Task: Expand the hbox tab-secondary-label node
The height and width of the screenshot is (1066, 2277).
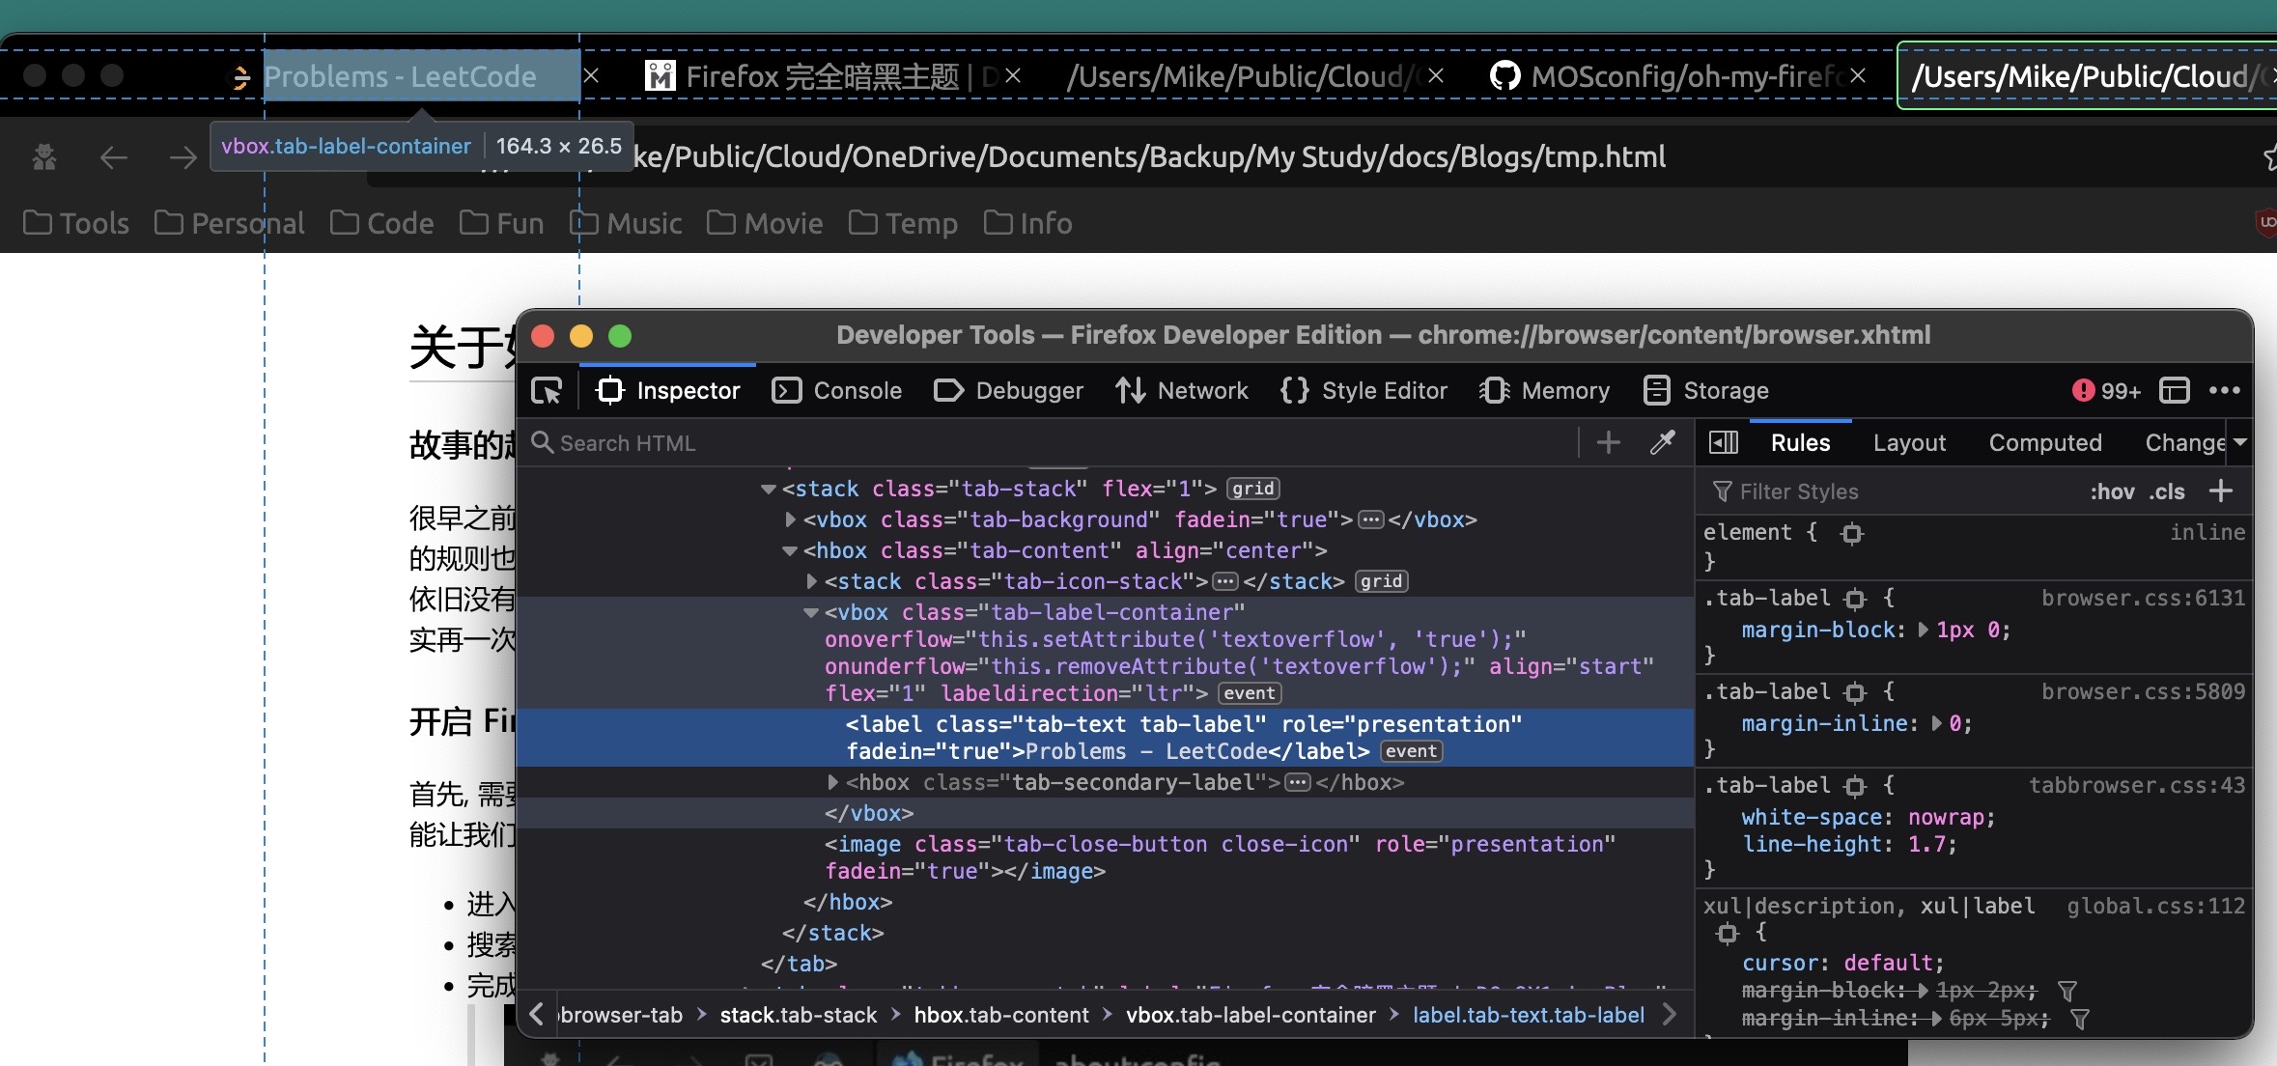Action: [832, 782]
